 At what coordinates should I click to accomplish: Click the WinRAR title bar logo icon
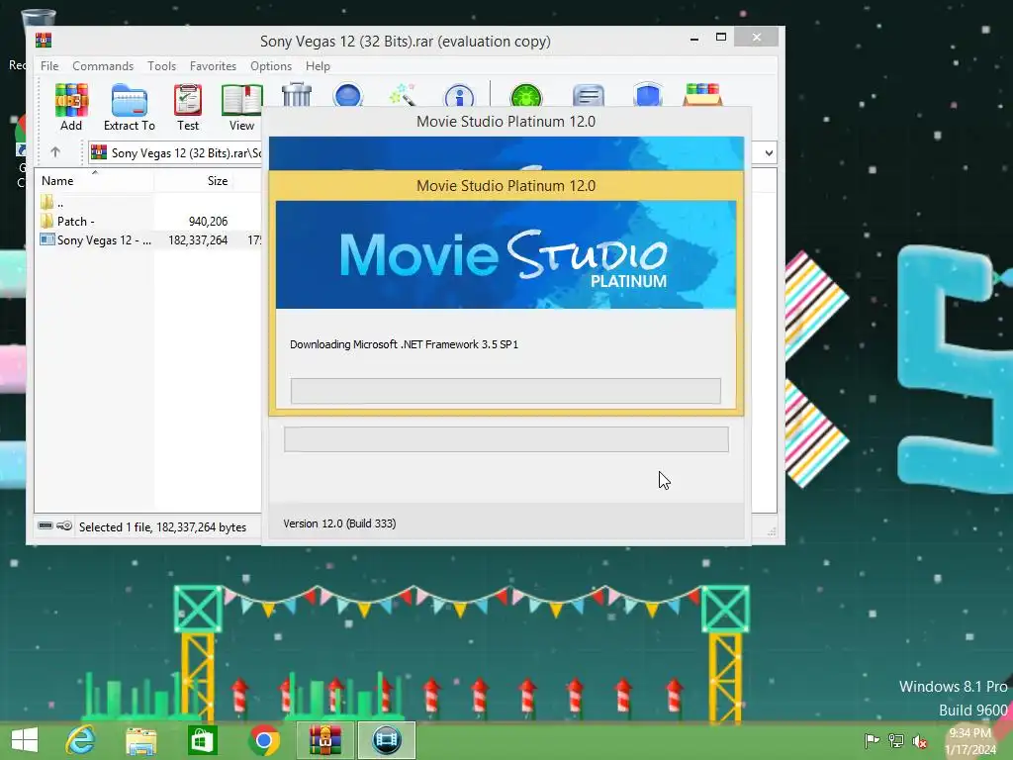[44, 41]
